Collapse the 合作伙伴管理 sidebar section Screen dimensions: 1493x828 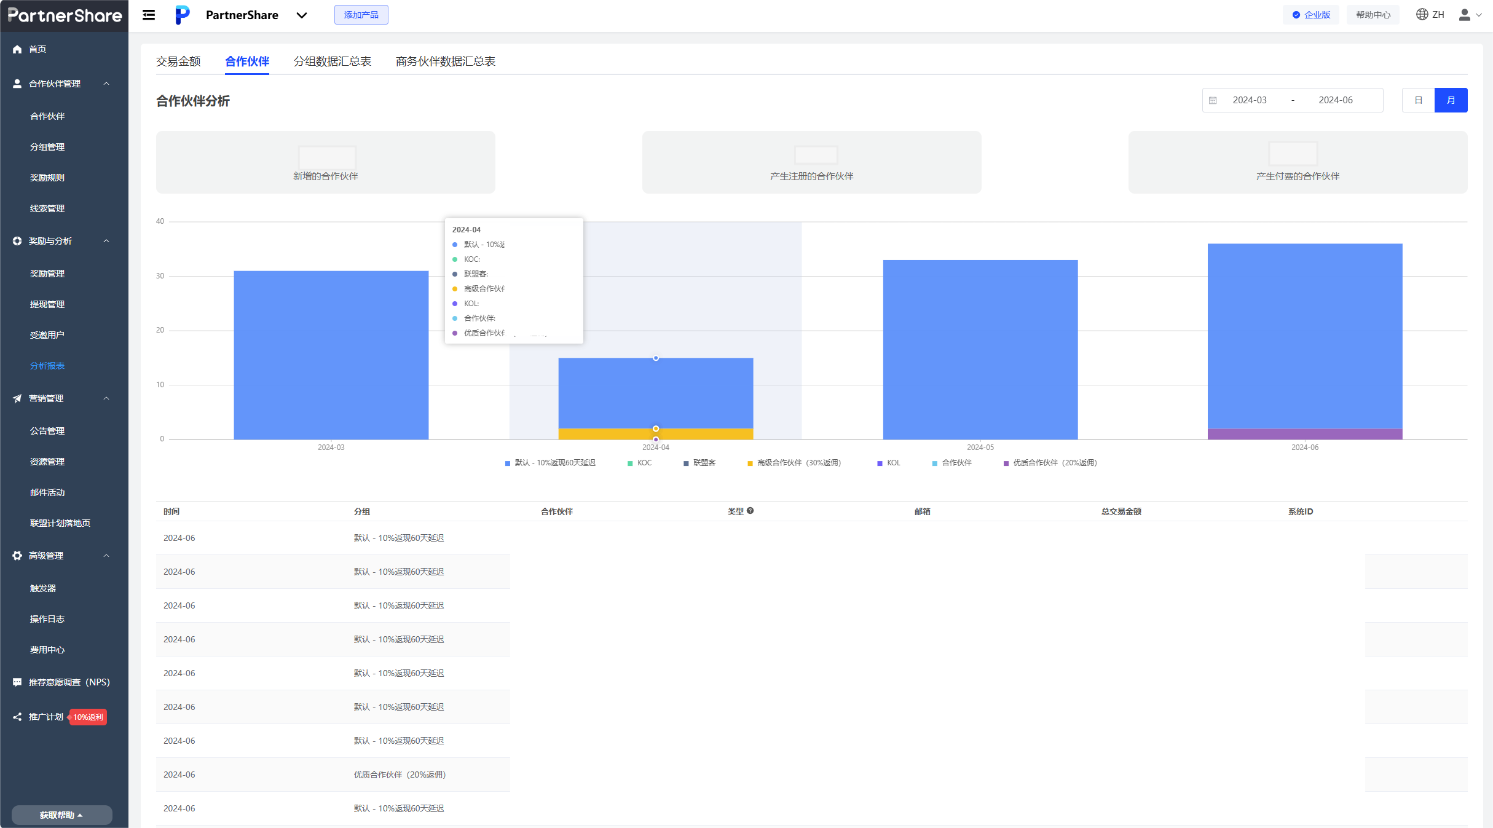click(x=106, y=84)
